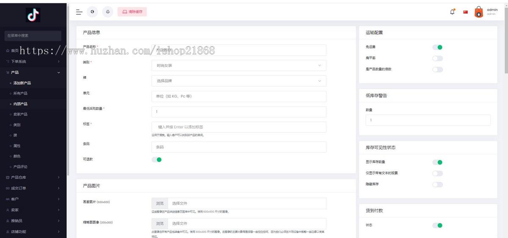Click the 清除缓存 clear cache button
This screenshot has height=238, width=508.
click(x=132, y=12)
